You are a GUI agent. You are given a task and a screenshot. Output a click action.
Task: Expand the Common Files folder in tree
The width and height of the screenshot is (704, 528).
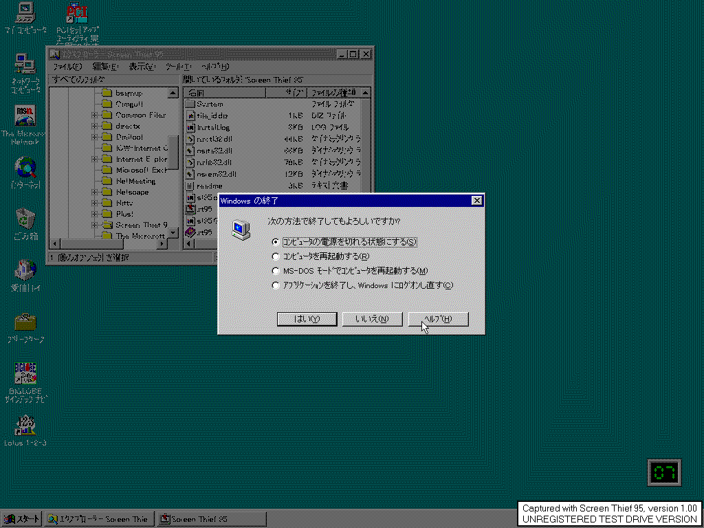95,115
